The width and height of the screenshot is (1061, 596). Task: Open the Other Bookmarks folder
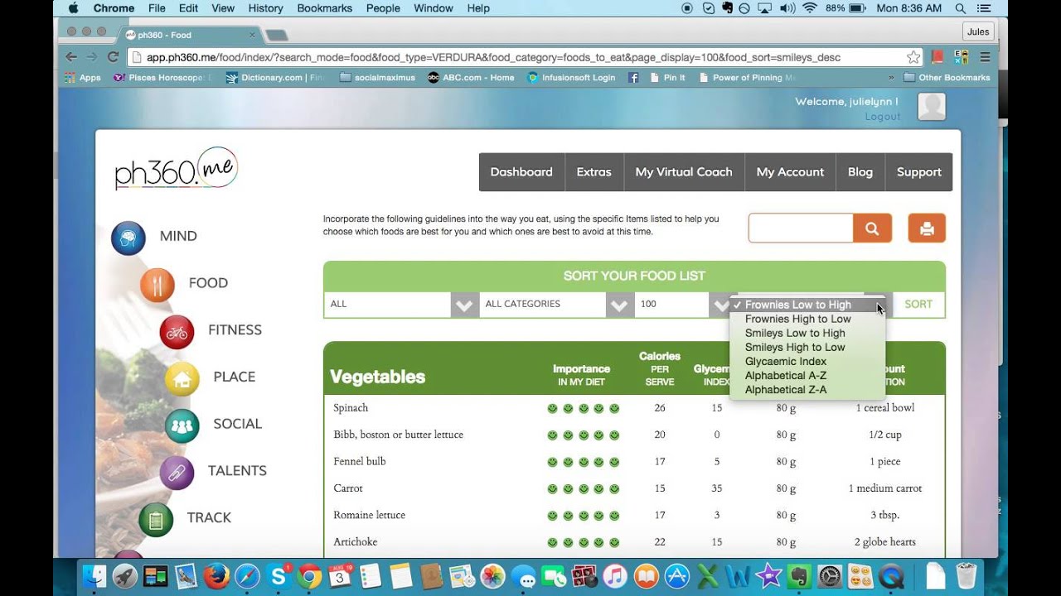pyautogui.click(x=947, y=78)
